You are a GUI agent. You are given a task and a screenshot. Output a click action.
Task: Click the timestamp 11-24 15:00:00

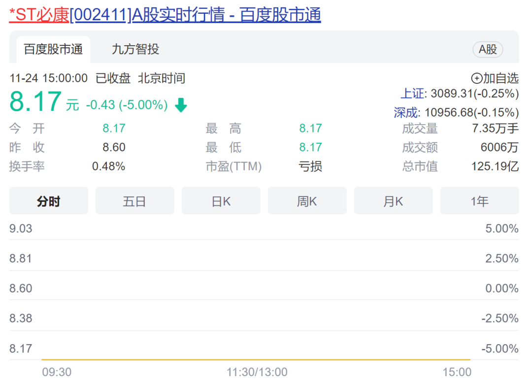tap(48, 78)
